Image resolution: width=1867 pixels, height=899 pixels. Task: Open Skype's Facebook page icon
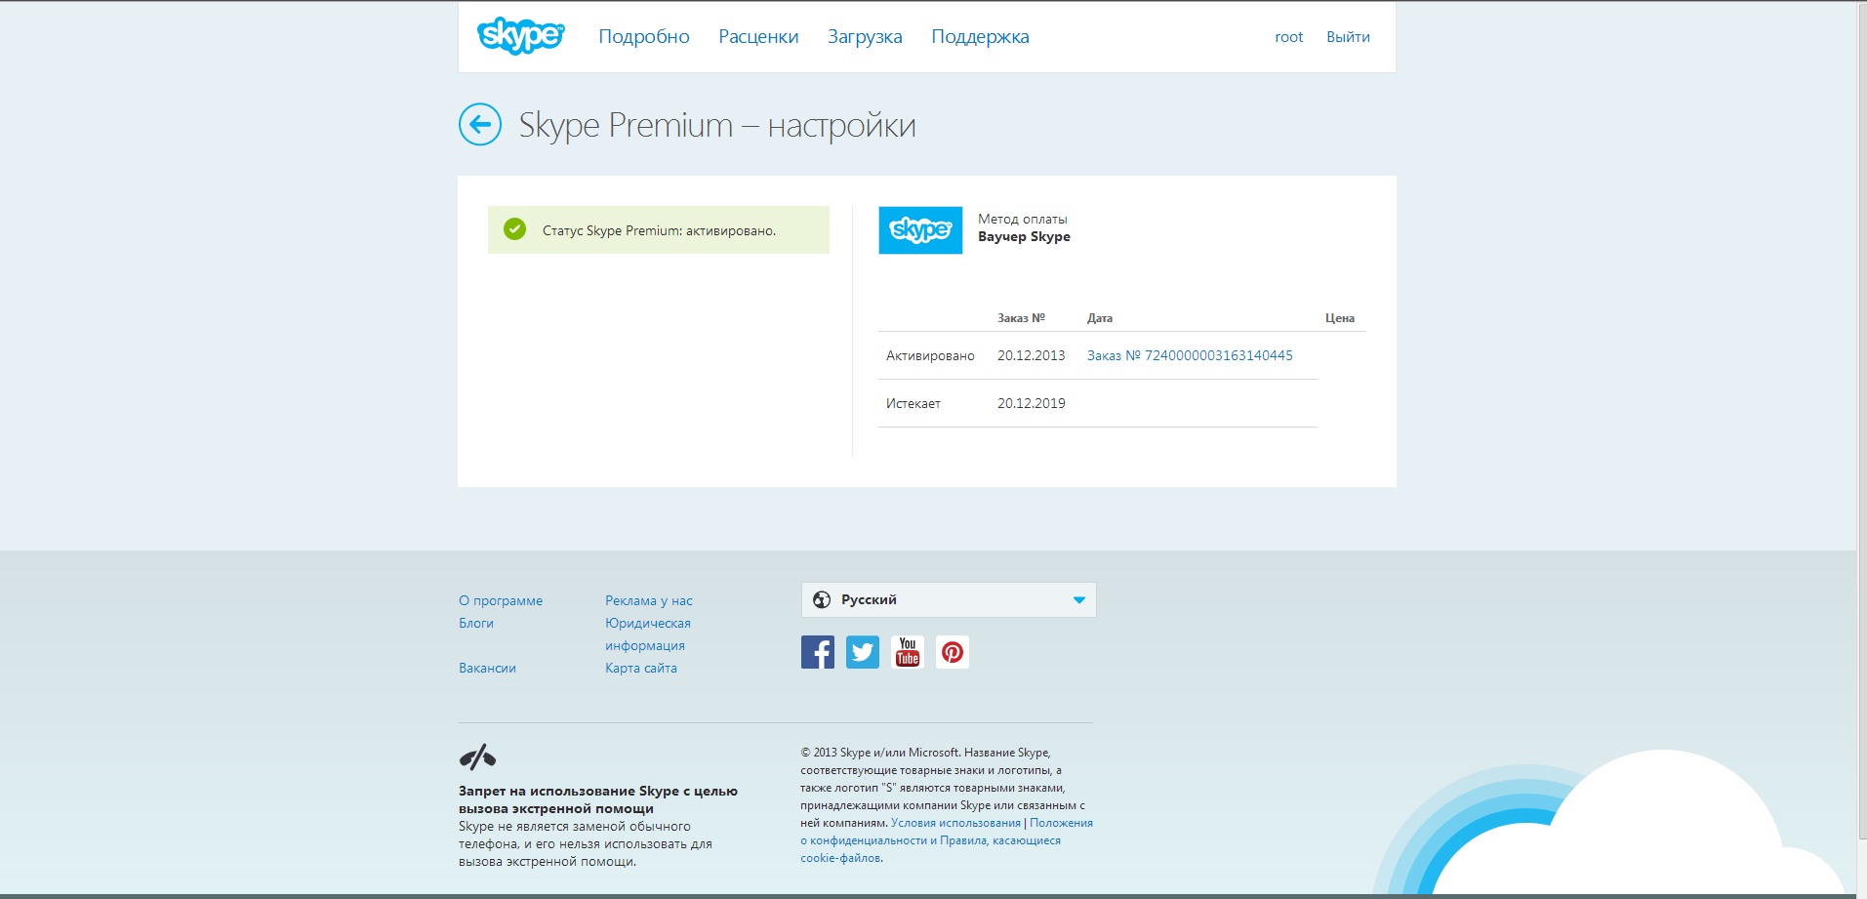(x=818, y=652)
